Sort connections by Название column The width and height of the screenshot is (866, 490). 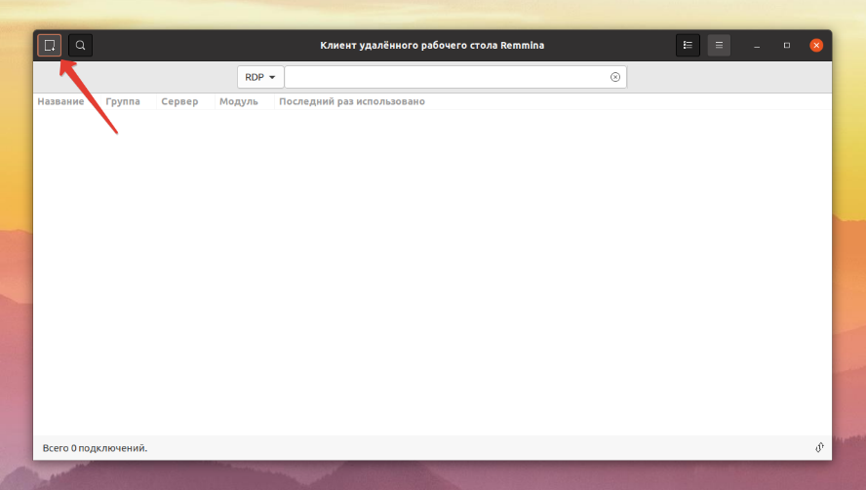pos(60,101)
